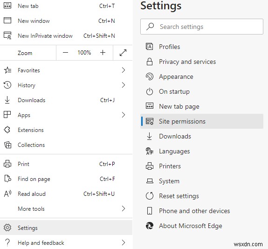Viewport: 268px width, 249px height.
Task: Click the Printers icon in Settings
Action: tap(150, 166)
